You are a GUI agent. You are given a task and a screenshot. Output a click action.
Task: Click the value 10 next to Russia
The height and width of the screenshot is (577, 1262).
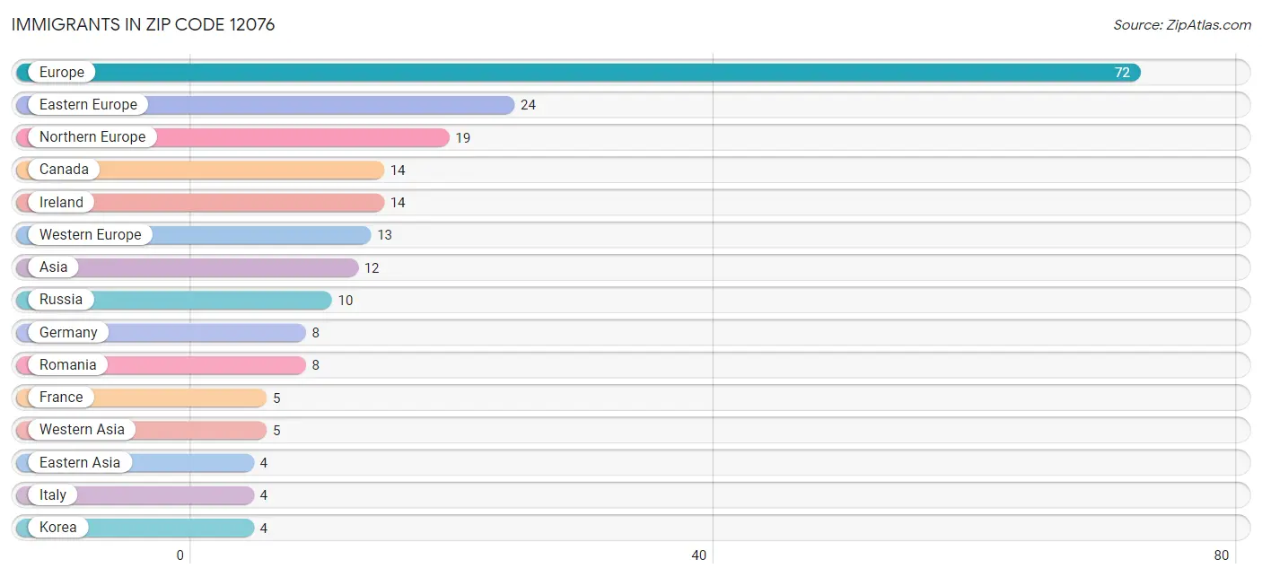[x=346, y=301]
